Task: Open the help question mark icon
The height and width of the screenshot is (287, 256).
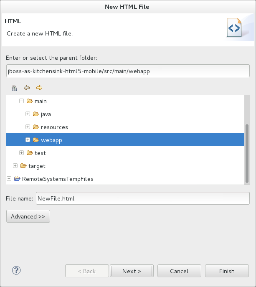Action: [17, 270]
